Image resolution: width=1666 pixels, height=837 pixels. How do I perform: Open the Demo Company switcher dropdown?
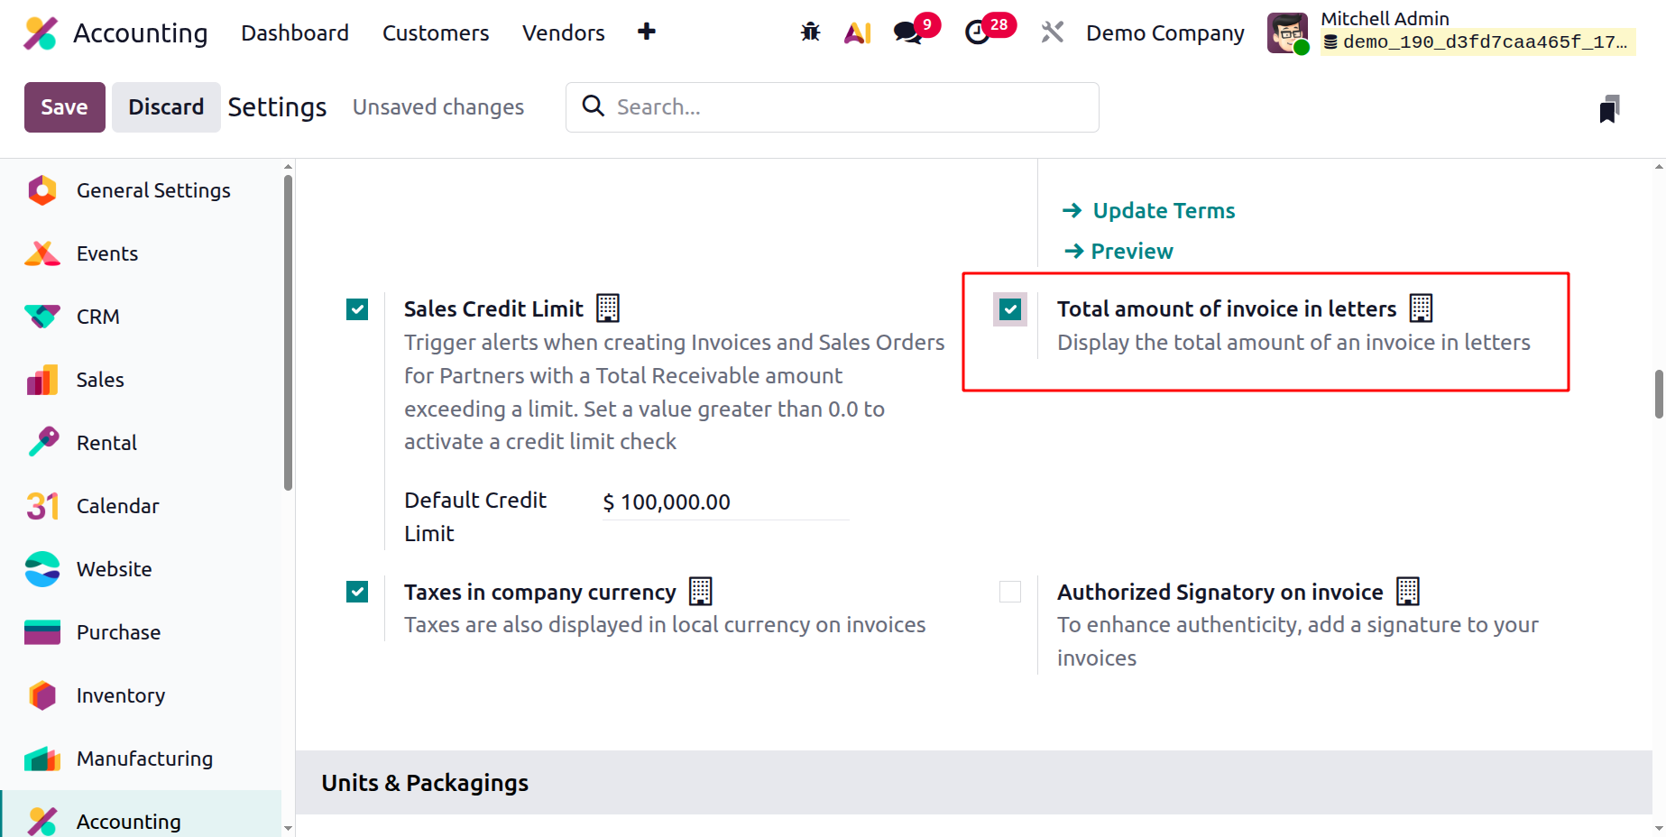[1164, 32]
